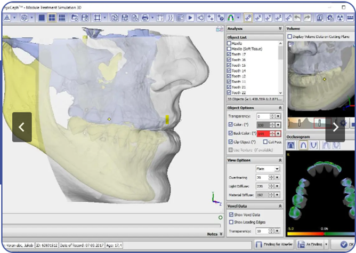
Task: Expand the Analysis panel chevron
Action: [x=280, y=28]
